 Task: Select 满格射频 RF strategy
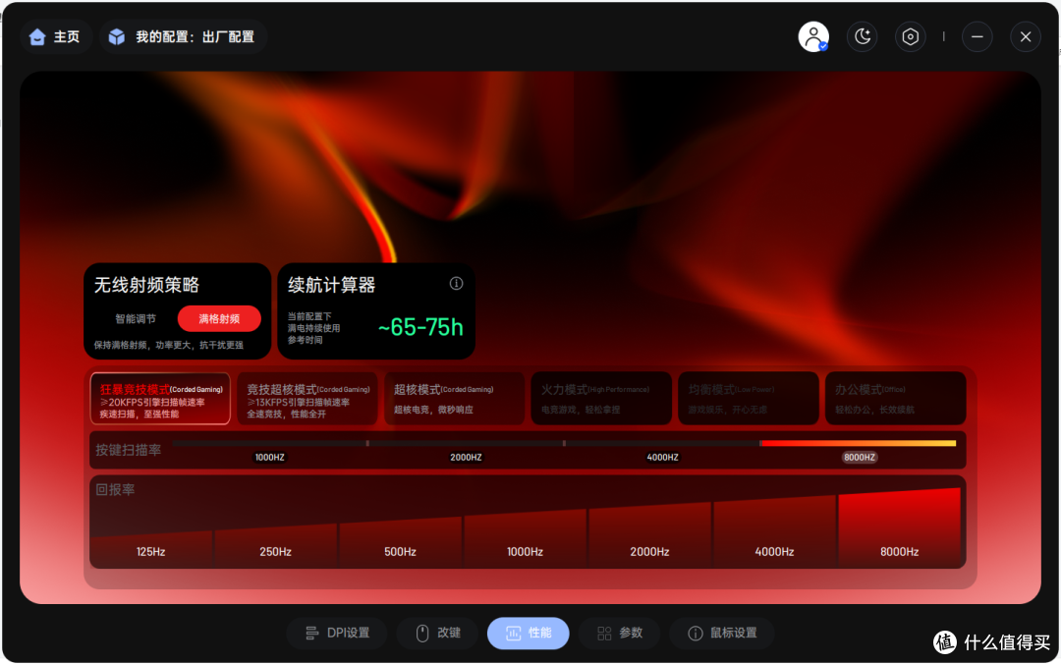coord(219,318)
